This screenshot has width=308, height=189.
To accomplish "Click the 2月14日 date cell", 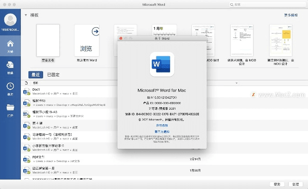I will point(195,159).
